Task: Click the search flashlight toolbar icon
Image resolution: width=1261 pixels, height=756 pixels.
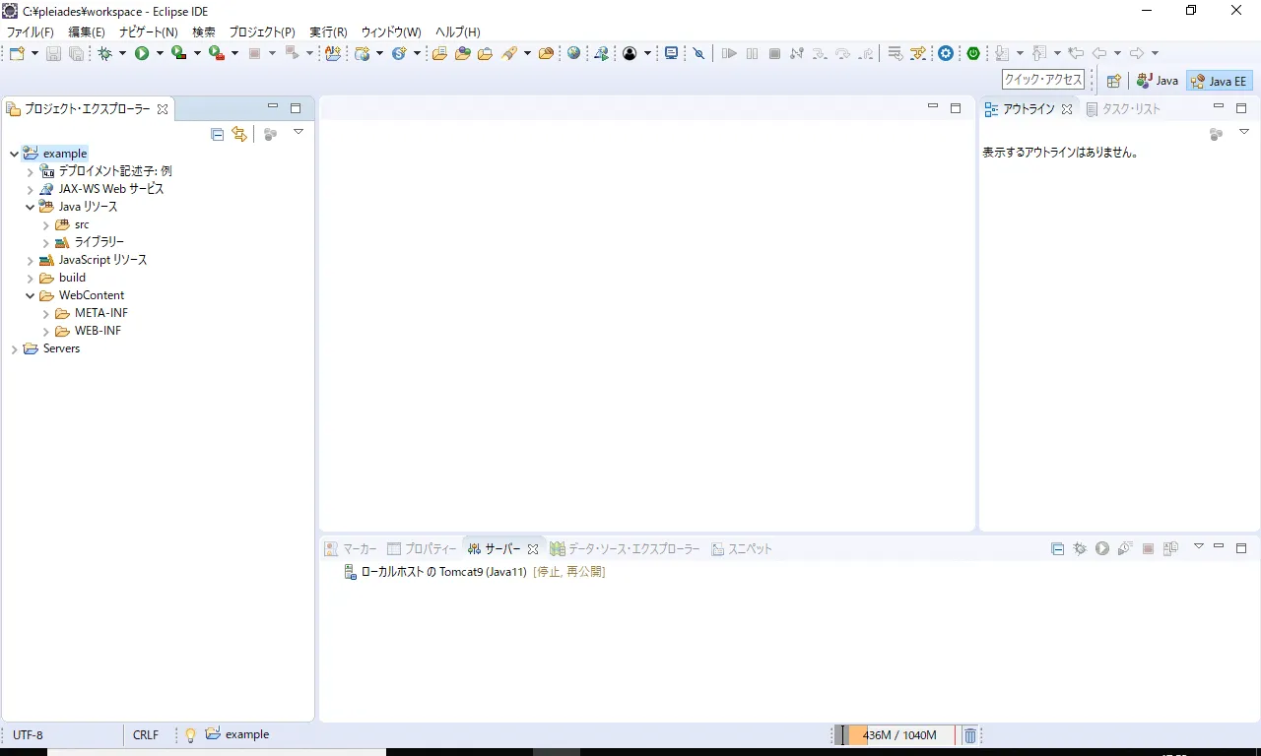Action: (509, 53)
